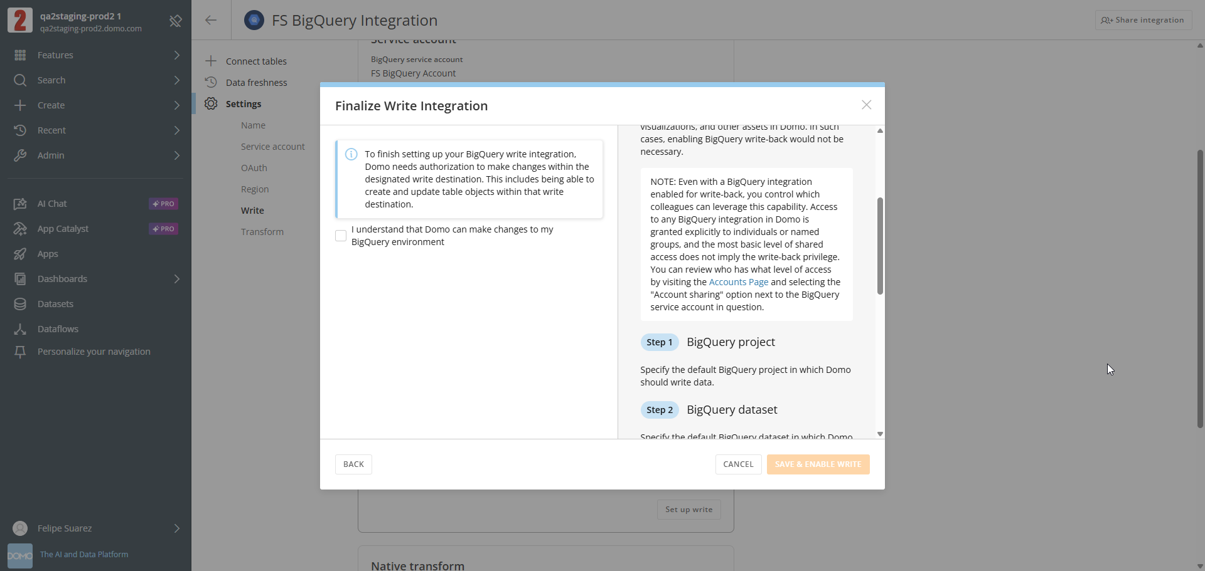Click the Settings gear icon
This screenshot has width=1205, height=571.
pos(211,103)
